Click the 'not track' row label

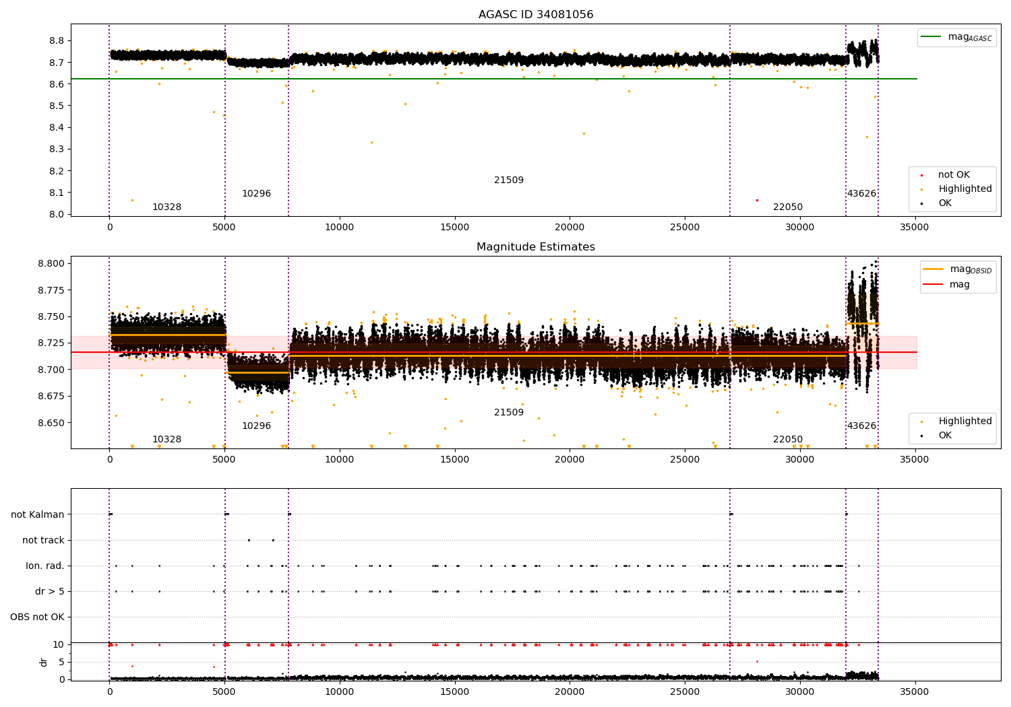pos(43,541)
